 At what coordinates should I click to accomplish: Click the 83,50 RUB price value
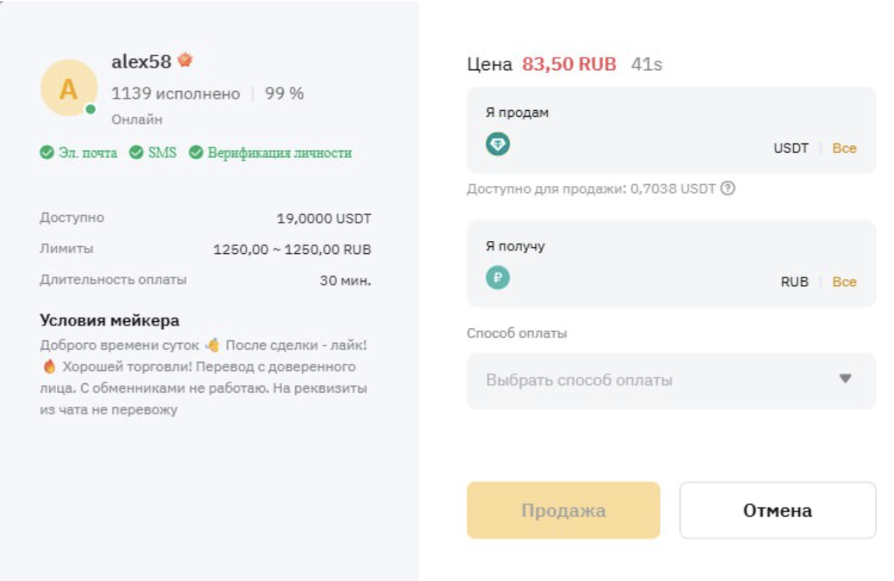pyautogui.click(x=569, y=64)
